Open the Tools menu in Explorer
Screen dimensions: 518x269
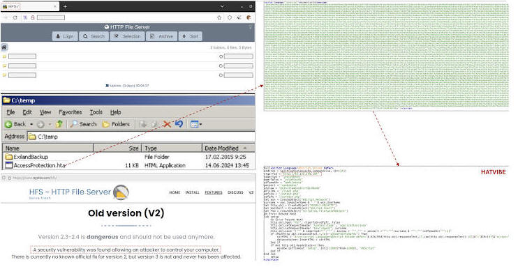coord(96,112)
